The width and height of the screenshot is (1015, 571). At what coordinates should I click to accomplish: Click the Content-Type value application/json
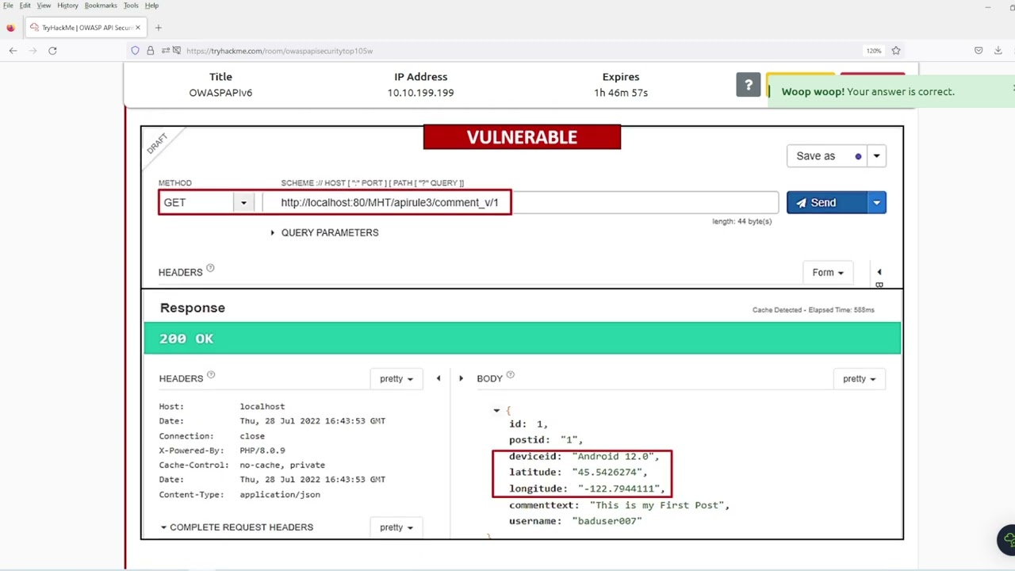pos(280,494)
